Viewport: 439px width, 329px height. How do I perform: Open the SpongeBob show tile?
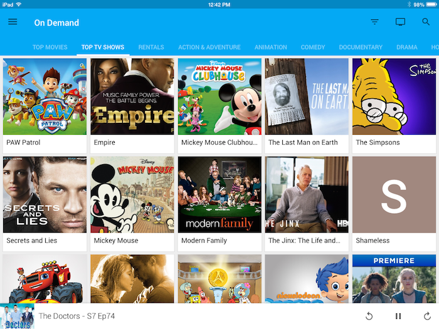coord(219,279)
